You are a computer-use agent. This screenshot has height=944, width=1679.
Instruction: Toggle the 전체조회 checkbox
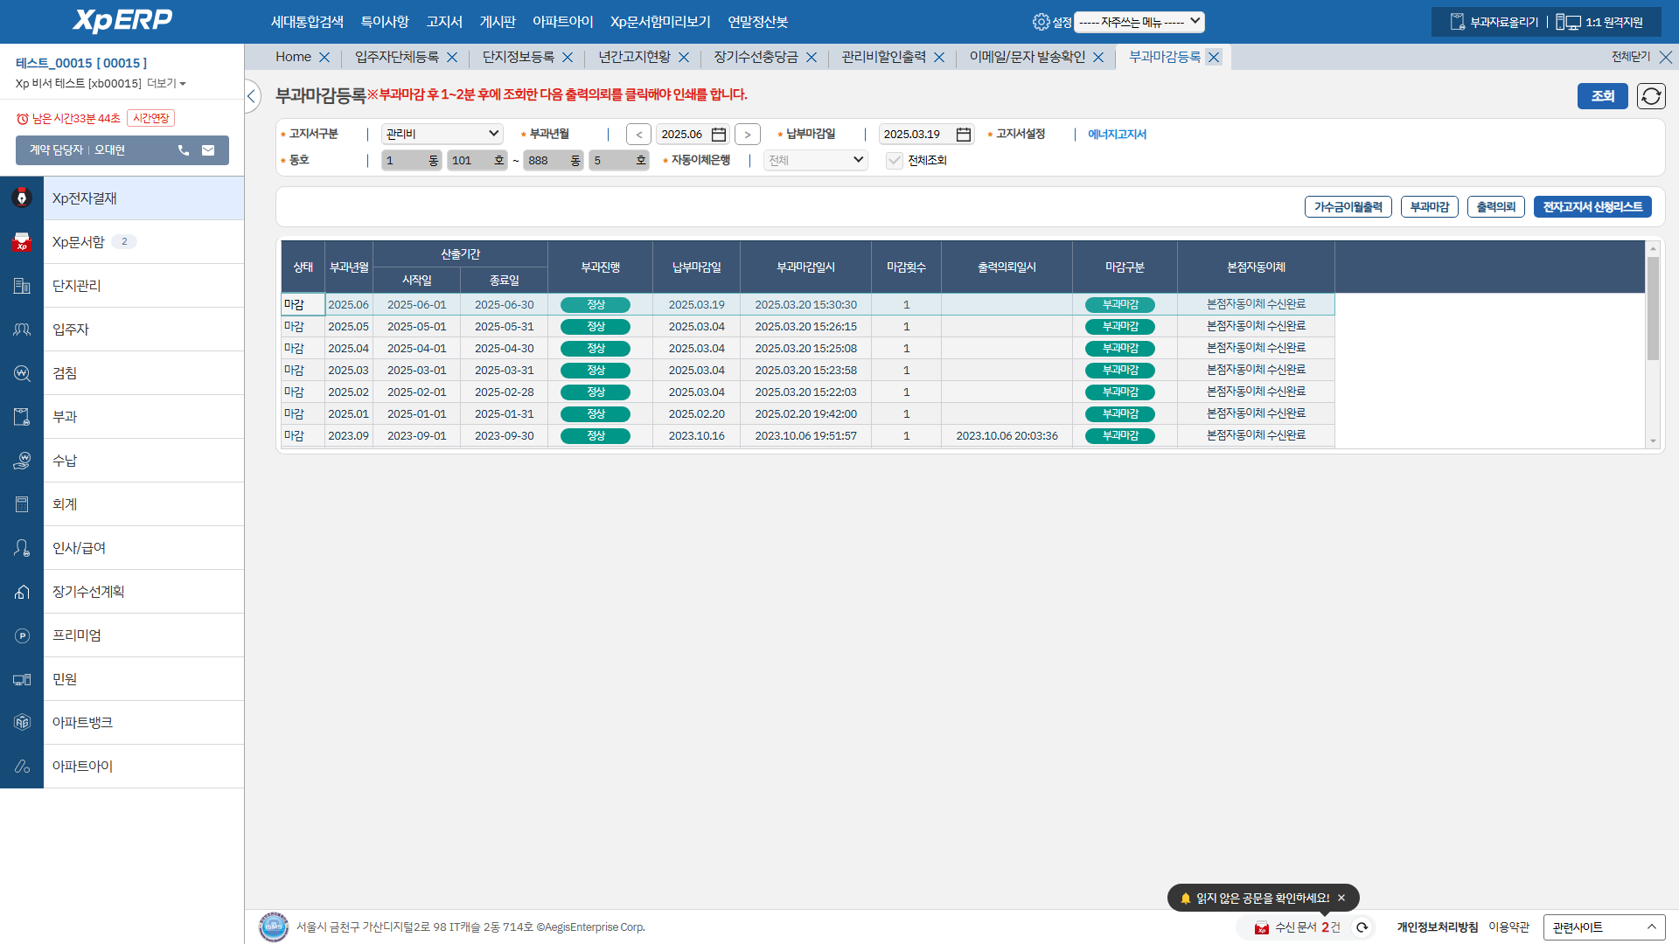894,161
